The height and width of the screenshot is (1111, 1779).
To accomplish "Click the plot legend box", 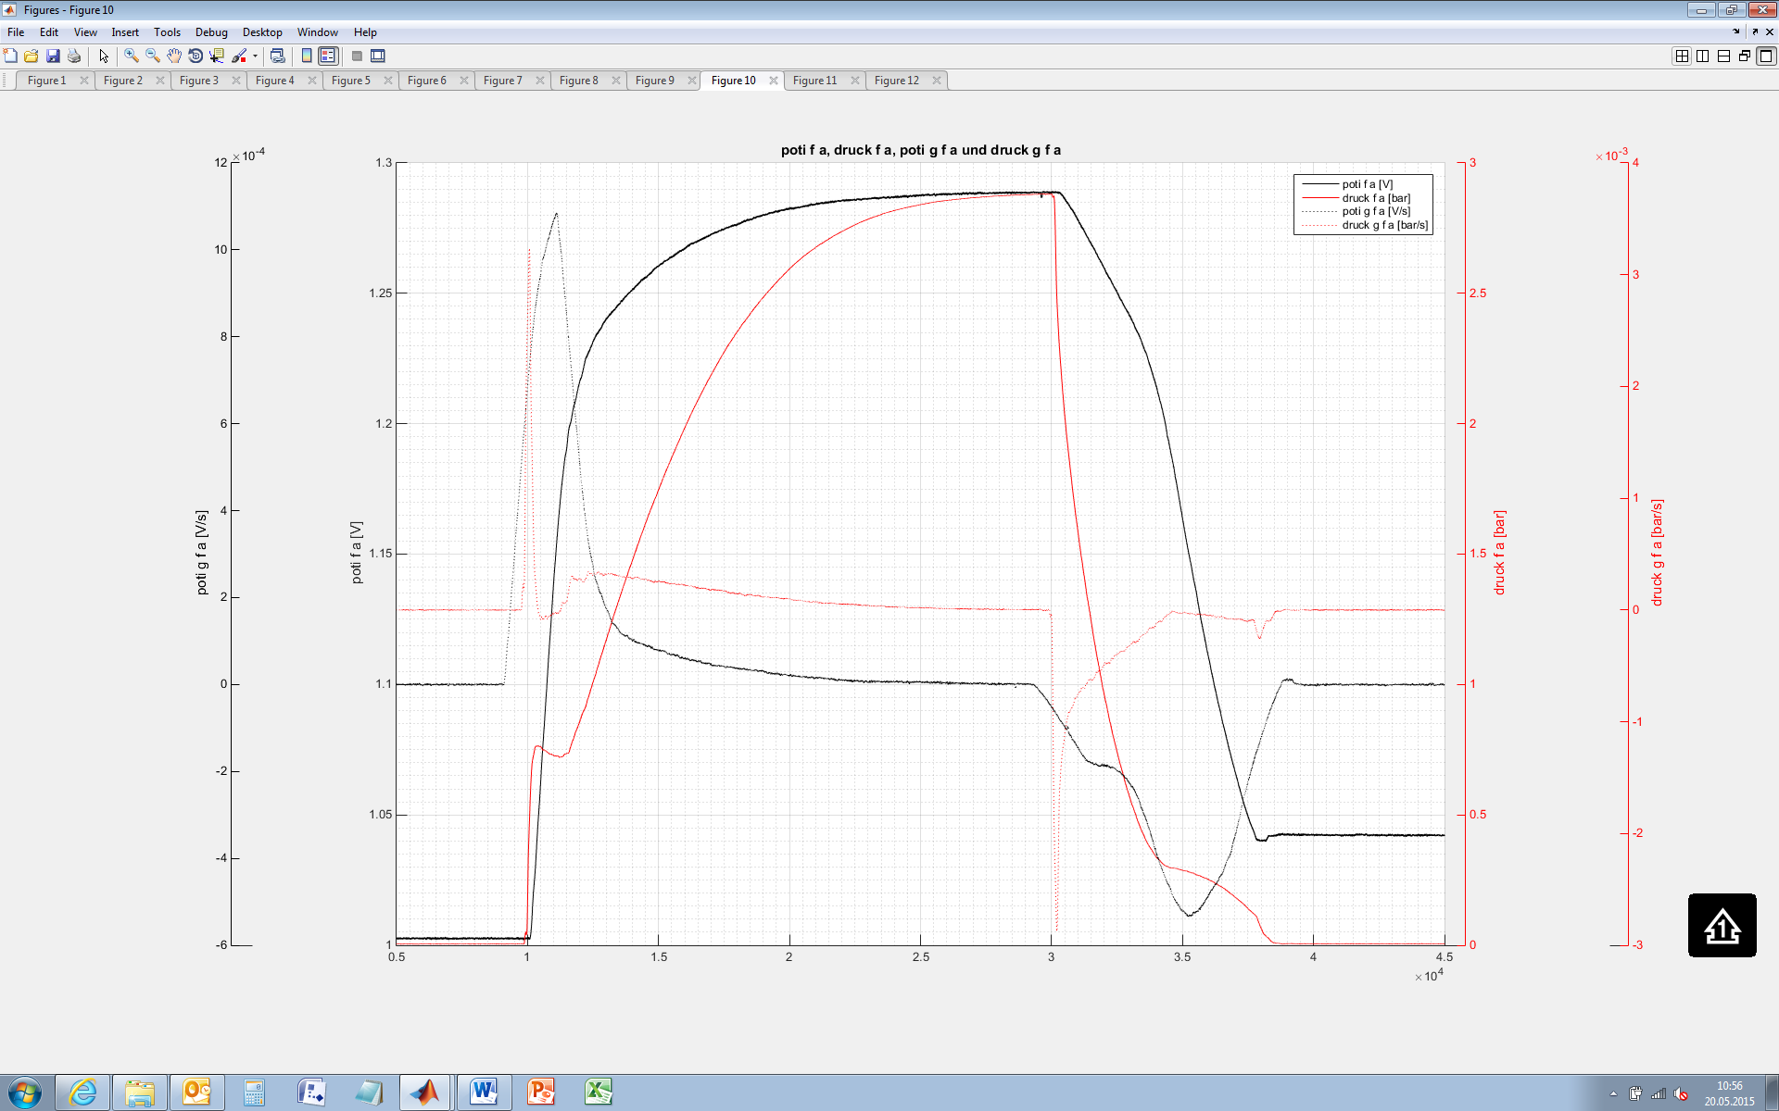I will (1363, 205).
